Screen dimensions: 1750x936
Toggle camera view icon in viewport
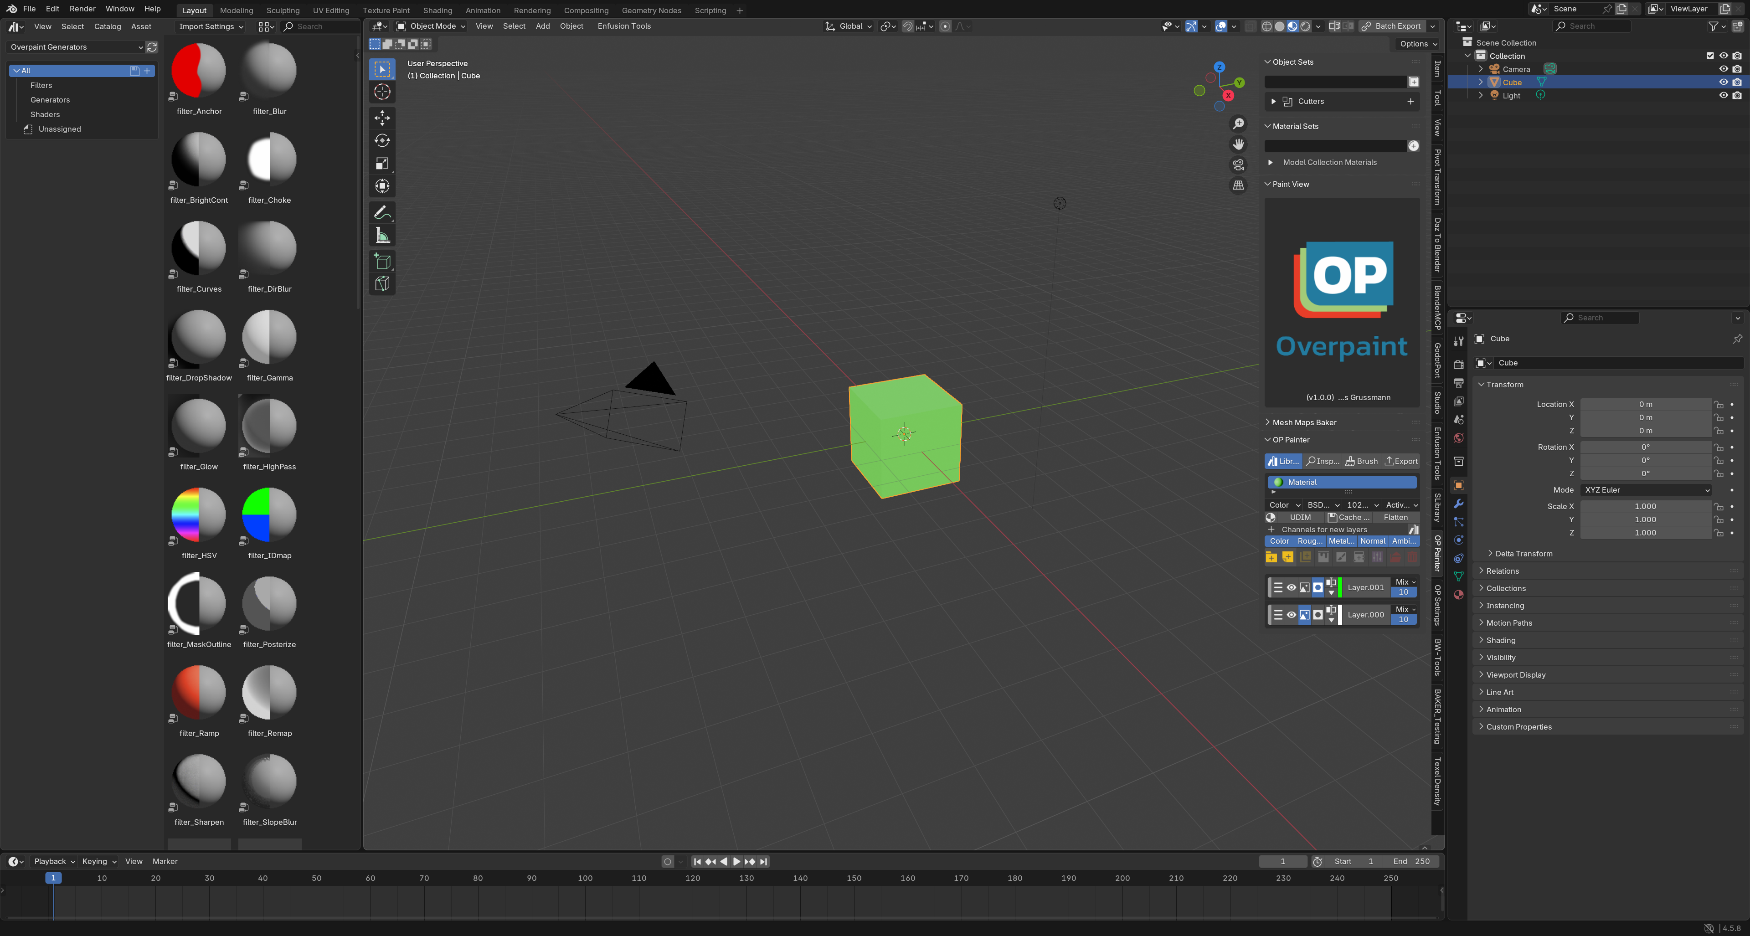coord(1239,165)
